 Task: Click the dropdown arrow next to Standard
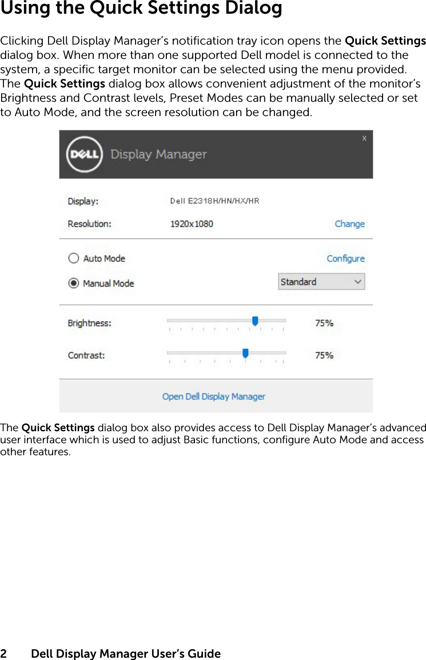(357, 281)
